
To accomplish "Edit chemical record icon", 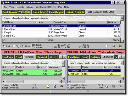I will point(114,86).
